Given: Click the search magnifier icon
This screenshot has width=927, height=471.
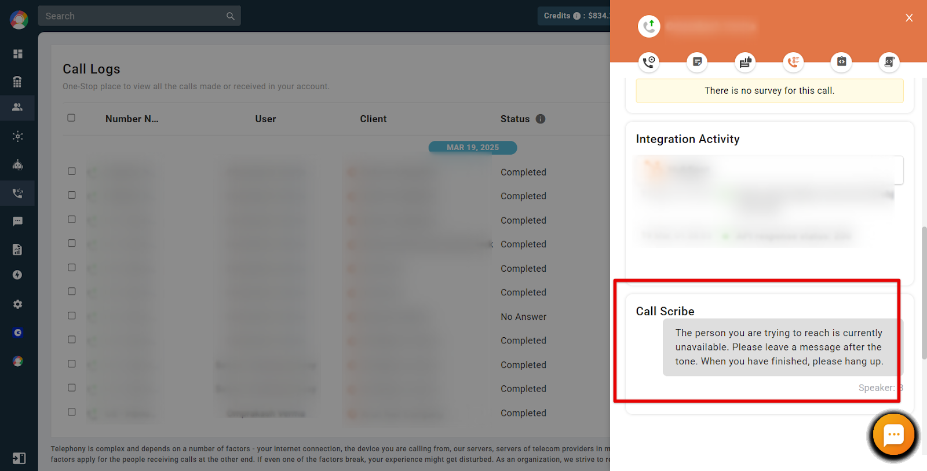Looking at the screenshot, I should 231,16.
